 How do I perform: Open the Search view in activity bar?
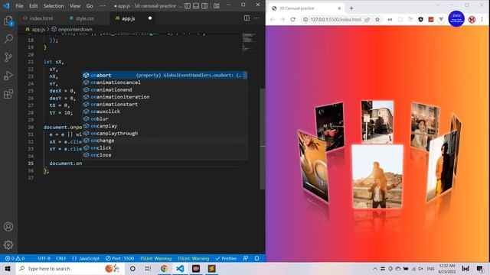click(8, 39)
